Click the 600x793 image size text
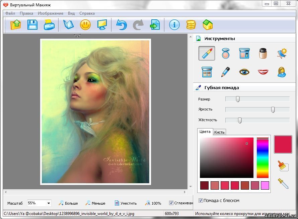This screenshot has width=298, height=219. click(x=172, y=214)
